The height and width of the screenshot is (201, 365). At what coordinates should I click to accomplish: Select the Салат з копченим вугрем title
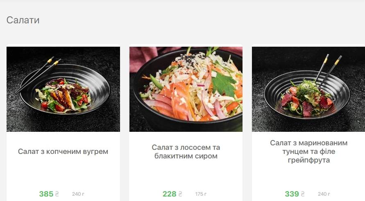tap(63, 151)
